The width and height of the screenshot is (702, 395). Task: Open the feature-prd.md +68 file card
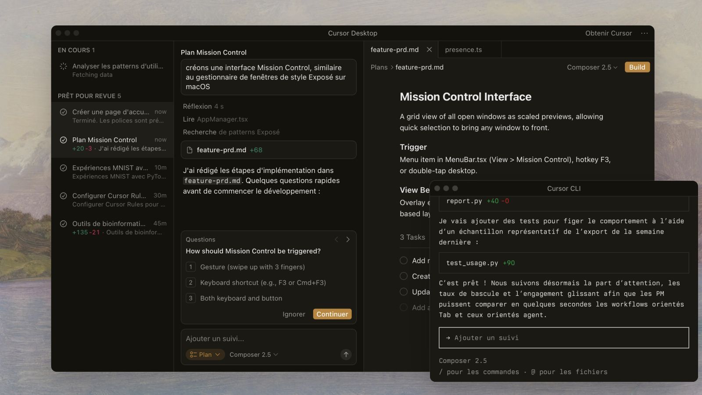point(269,150)
